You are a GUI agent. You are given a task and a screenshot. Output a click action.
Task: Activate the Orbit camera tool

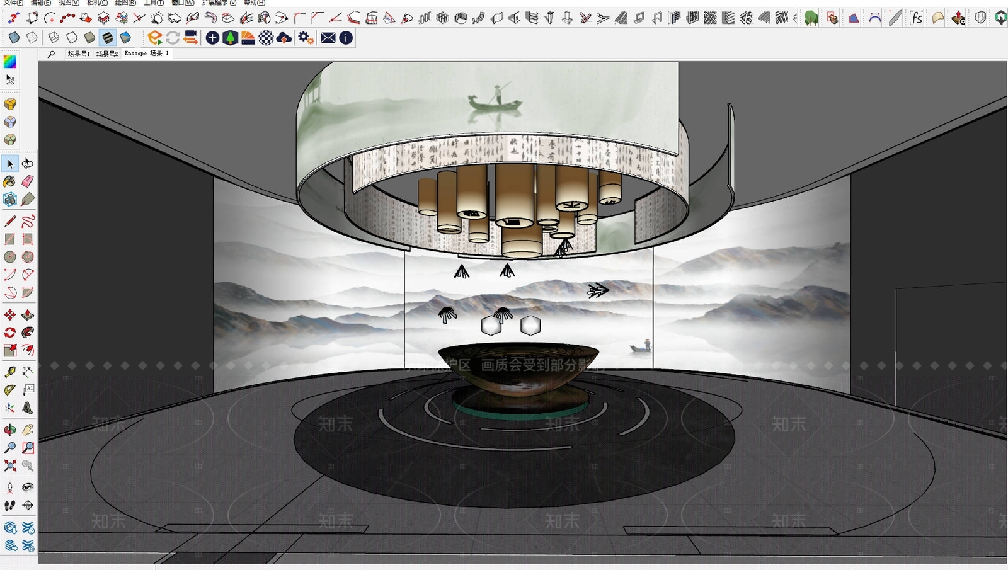10,430
